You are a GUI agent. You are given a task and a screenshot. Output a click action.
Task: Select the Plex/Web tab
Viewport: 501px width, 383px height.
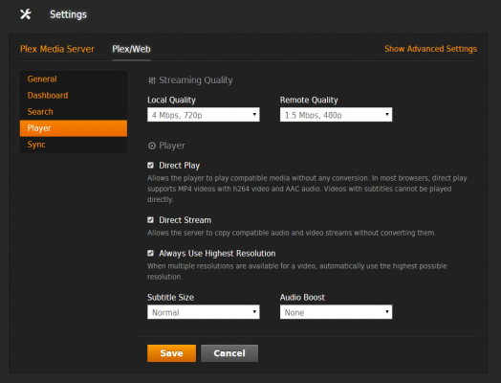point(131,49)
